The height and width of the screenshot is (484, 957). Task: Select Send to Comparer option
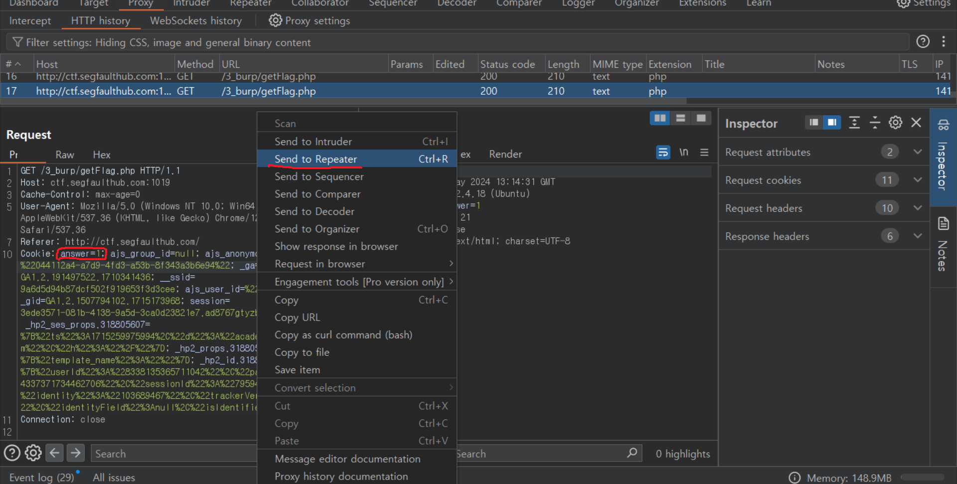[x=357, y=194]
